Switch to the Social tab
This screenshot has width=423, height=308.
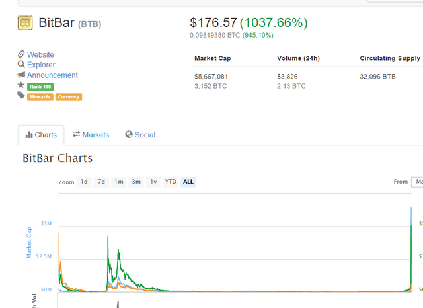[140, 135]
